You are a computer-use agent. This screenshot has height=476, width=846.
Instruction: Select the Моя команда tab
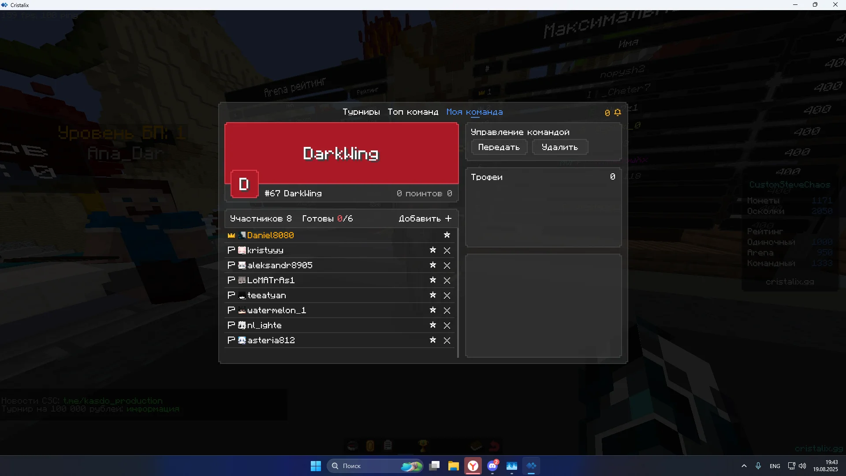[x=474, y=112]
